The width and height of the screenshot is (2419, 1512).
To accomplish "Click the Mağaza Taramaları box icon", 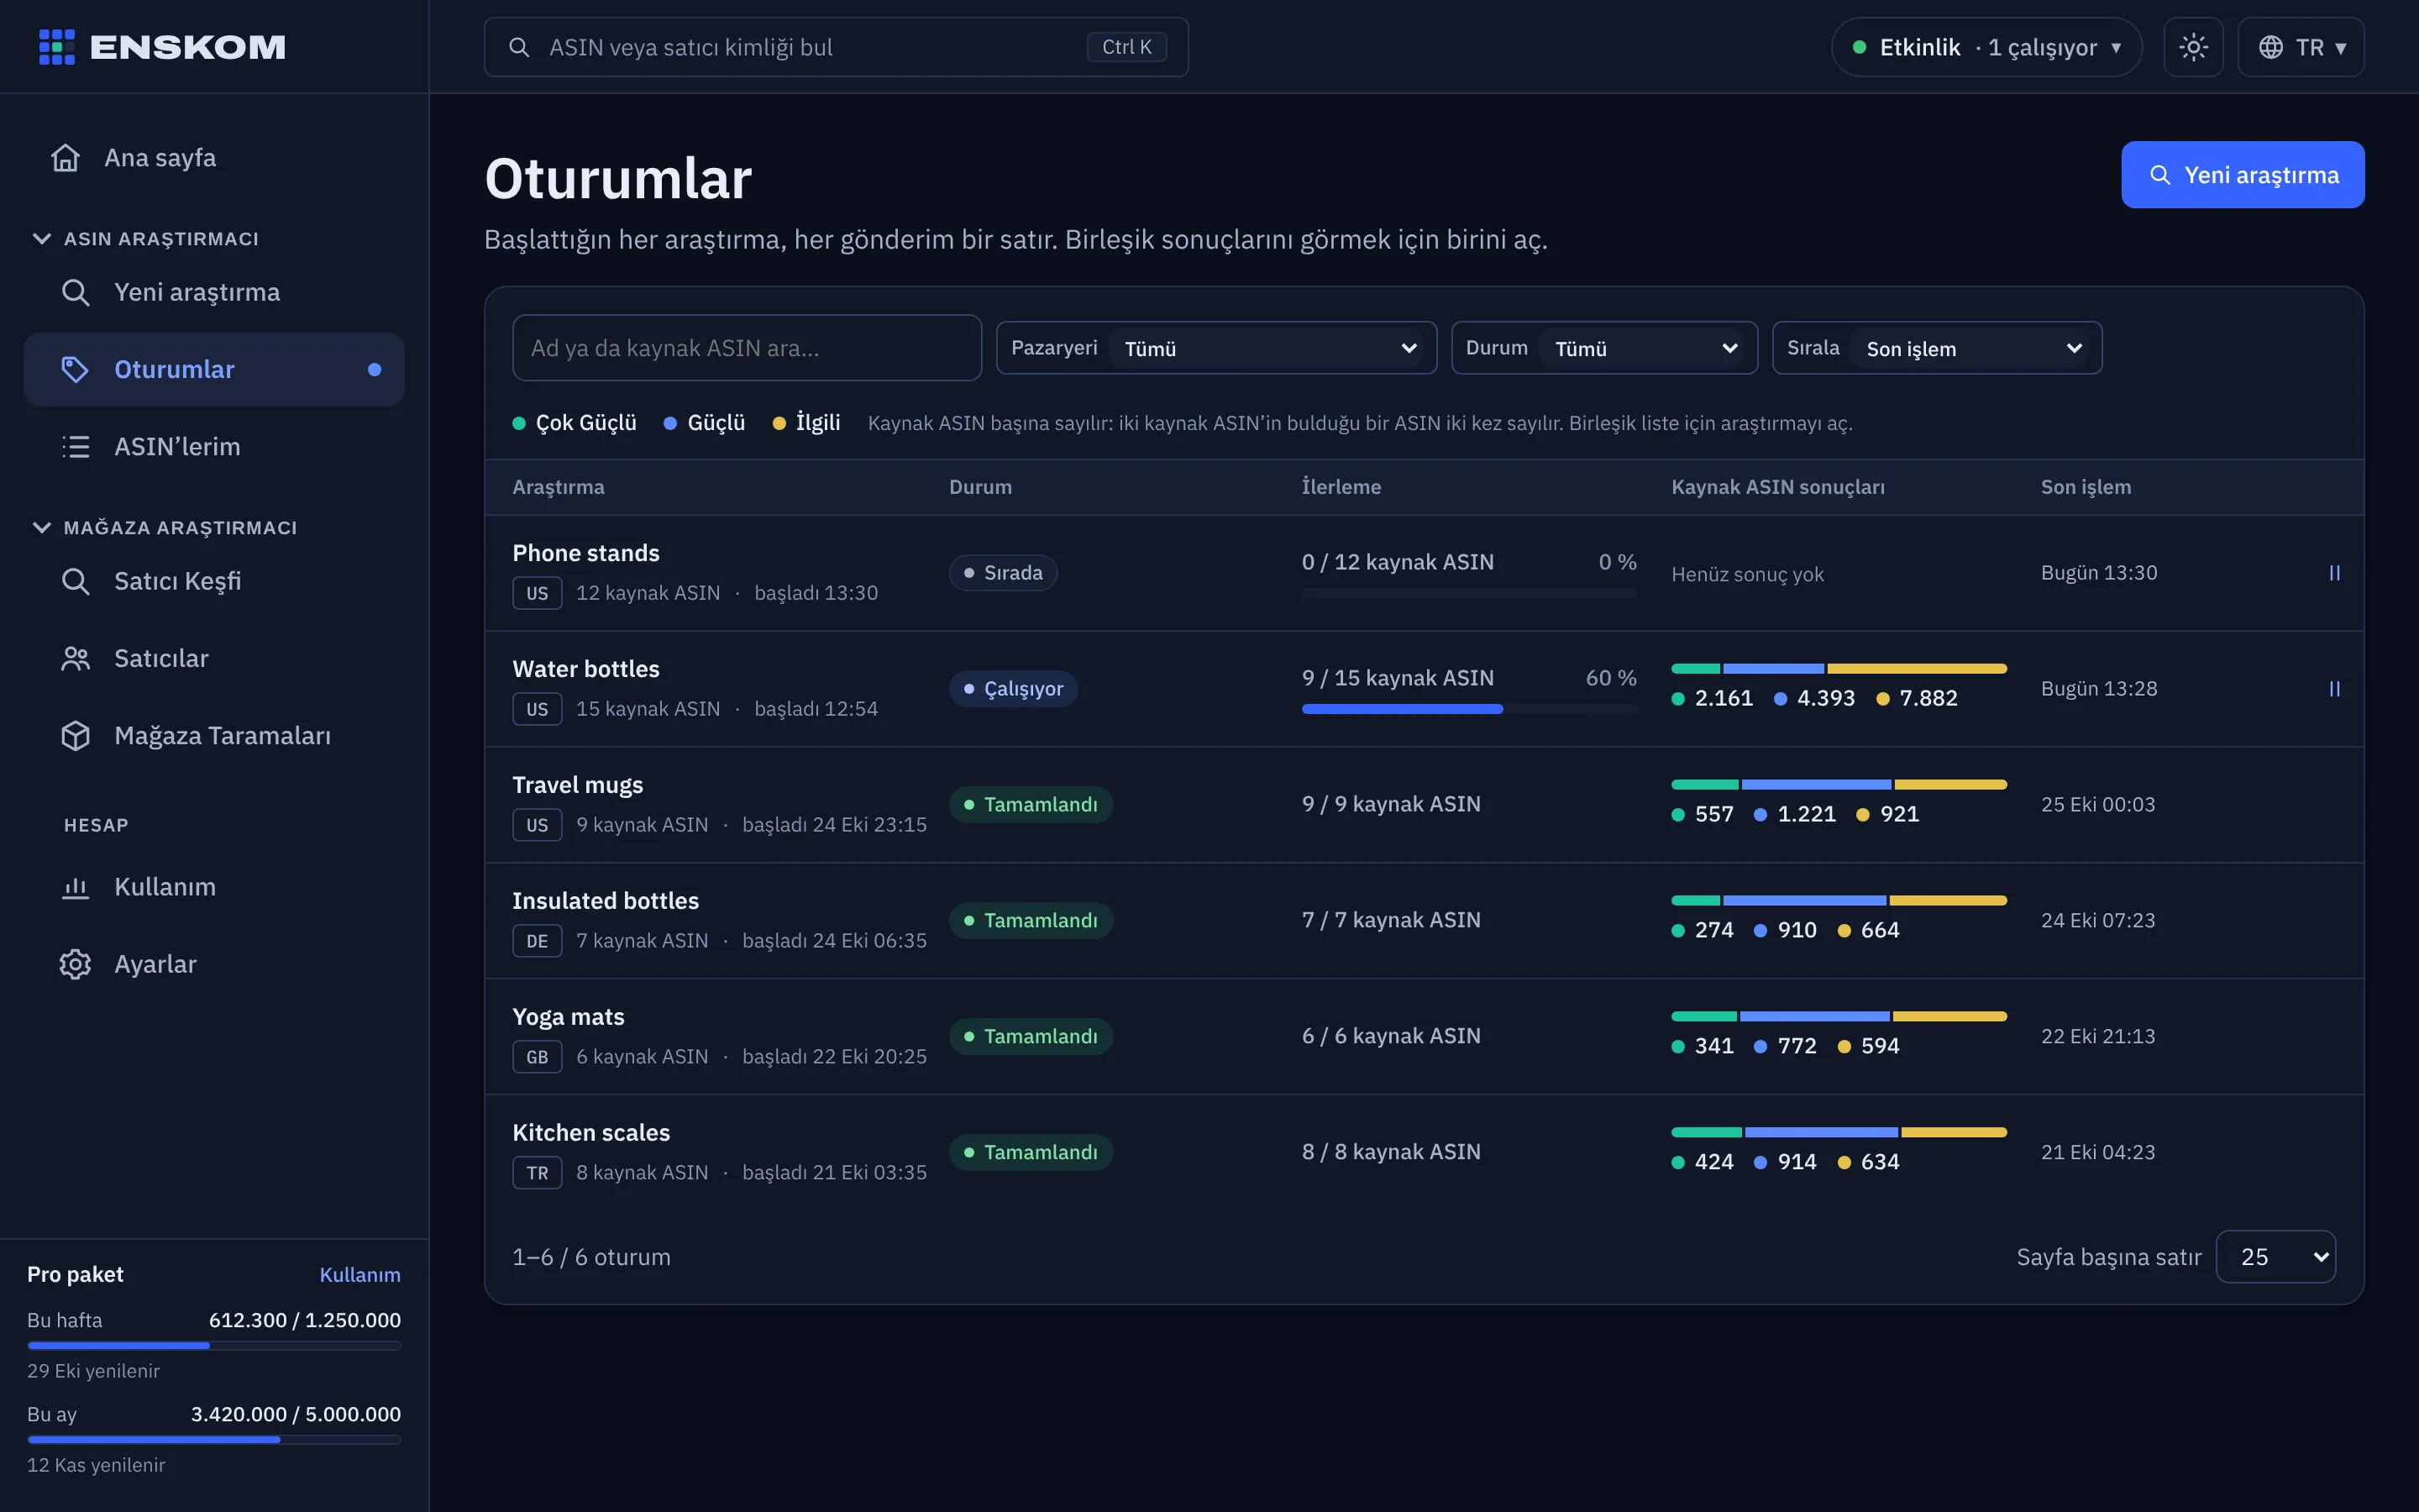I will coord(76,735).
